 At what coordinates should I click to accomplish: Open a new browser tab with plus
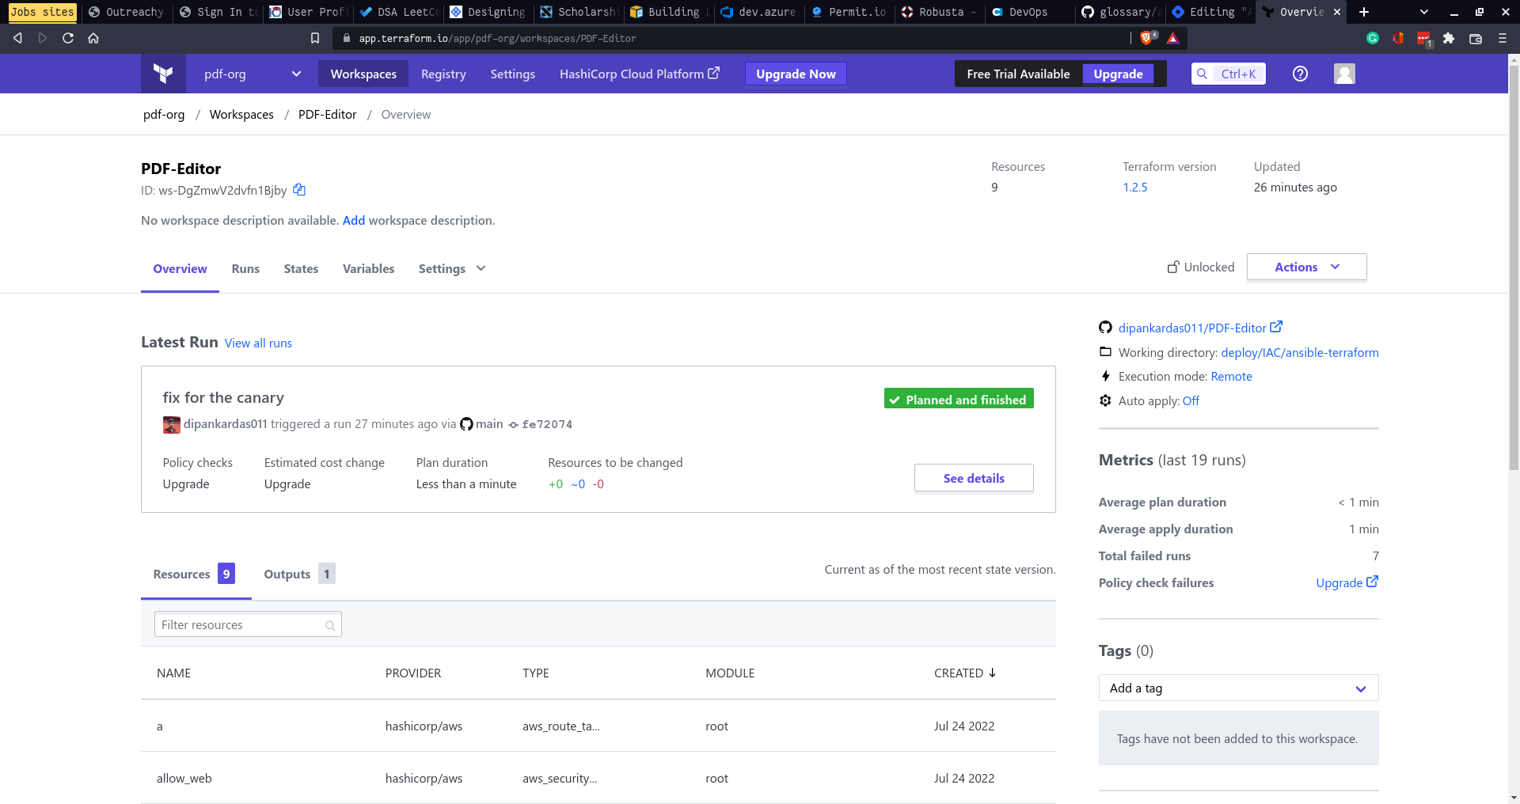(1364, 12)
